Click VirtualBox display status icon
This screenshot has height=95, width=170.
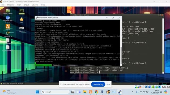146,87
